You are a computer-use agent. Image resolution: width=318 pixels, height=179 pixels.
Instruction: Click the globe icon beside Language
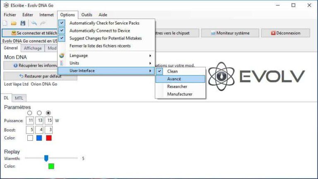(x=62, y=55)
